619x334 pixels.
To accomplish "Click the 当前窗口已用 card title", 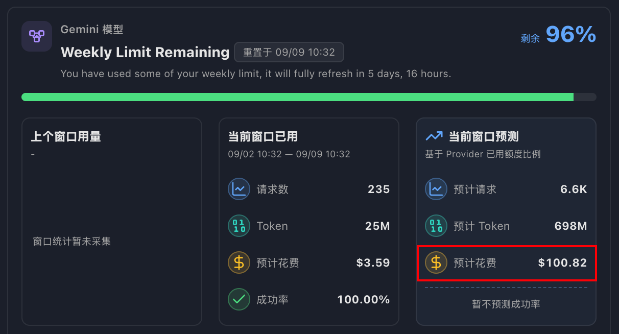I will pos(263,136).
